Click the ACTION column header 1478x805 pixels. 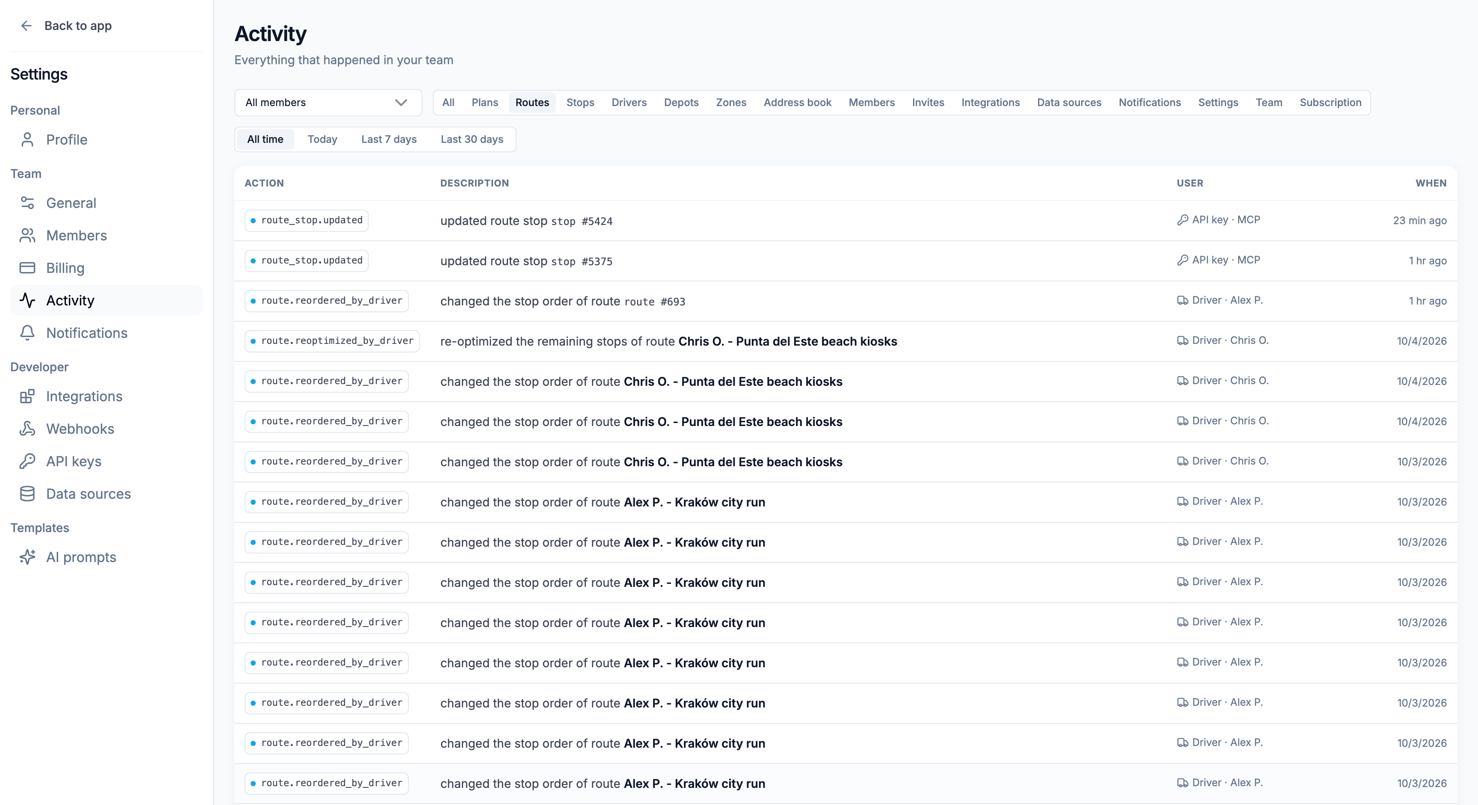pos(264,183)
